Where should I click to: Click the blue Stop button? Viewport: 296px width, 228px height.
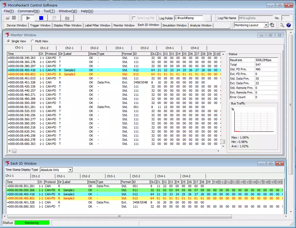coord(41,18)
